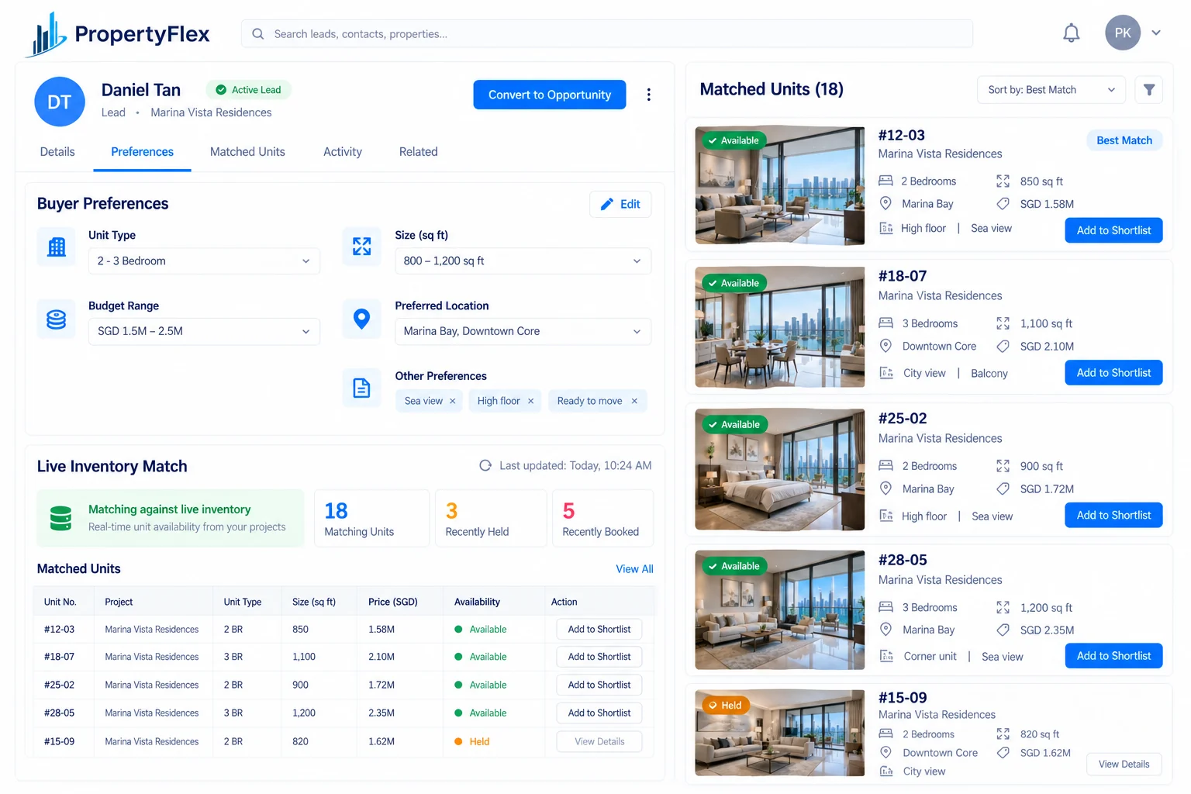Open the PK user avatar
Viewport: 1191px width, 794px height.
point(1122,33)
